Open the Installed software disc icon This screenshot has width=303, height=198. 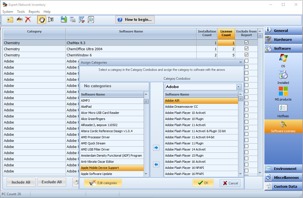coord(283,75)
